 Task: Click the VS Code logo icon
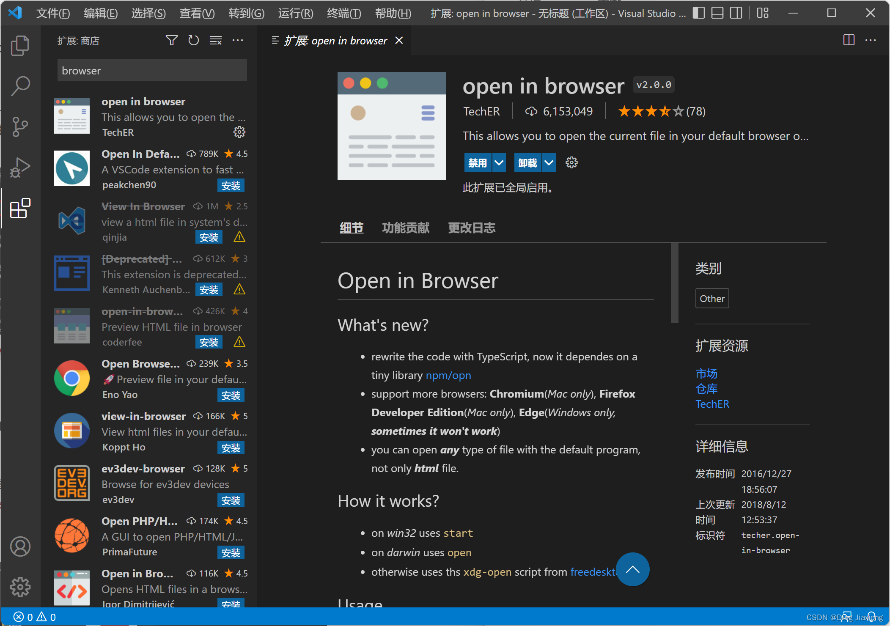point(15,13)
